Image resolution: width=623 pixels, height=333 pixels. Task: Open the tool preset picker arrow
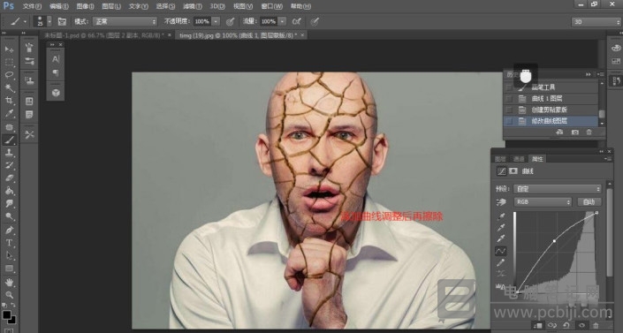coord(25,21)
